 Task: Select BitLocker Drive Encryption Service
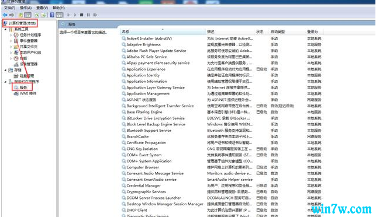point(156,118)
